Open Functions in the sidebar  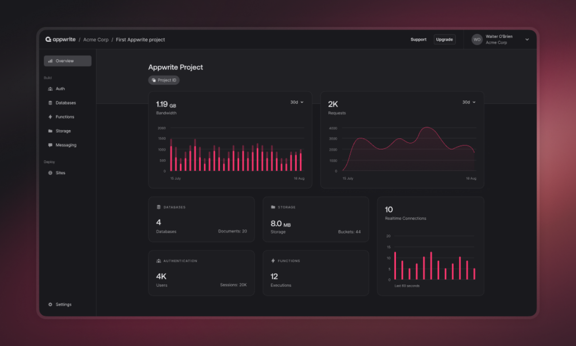68,117
